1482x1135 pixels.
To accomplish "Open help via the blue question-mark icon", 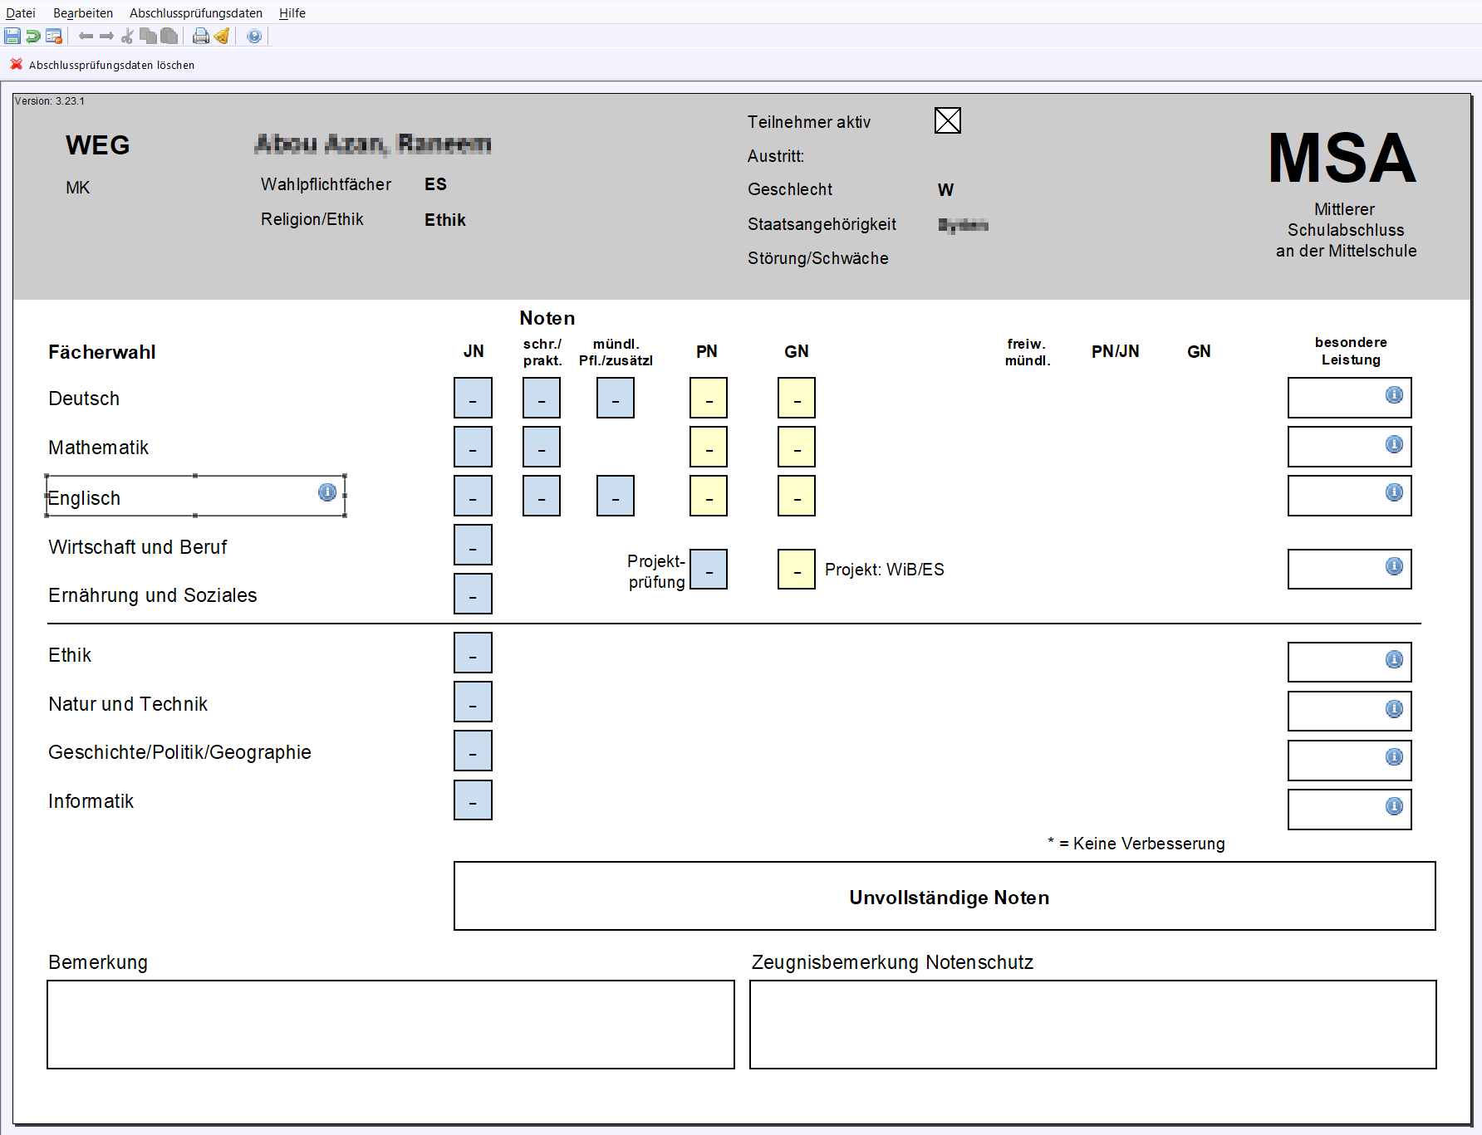I will pyautogui.click(x=254, y=36).
